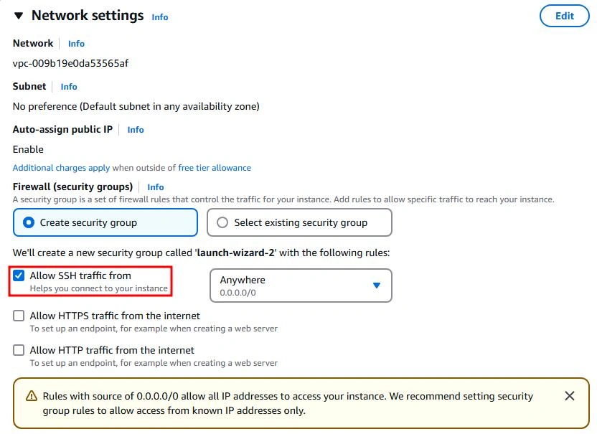Click the dropdown arrow in the Anywhere box
Image resolution: width=597 pixels, height=434 pixels.
coord(377,285)
